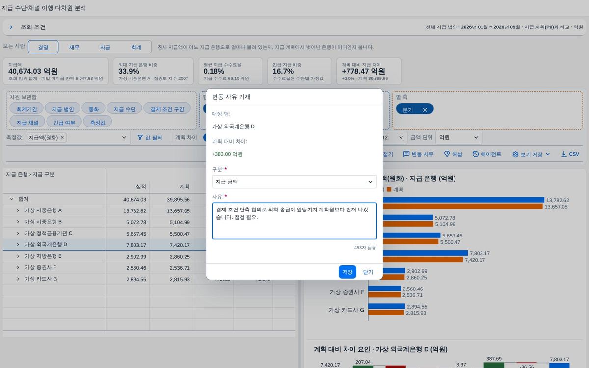Select the 긴급 지급 비중 card
The image size is (589, 368).
click(x=299, y=71)
